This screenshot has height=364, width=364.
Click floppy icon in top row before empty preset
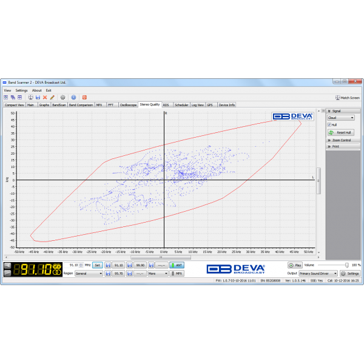tap(151, 265)
